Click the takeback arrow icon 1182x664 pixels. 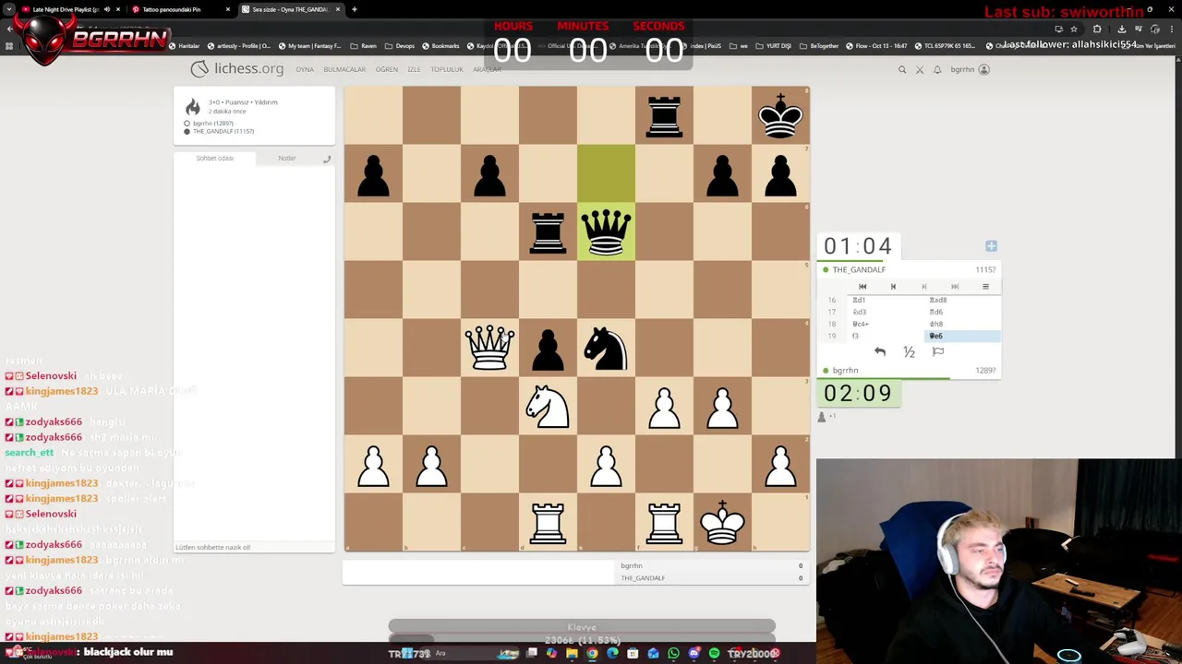(x=880, y=351)
